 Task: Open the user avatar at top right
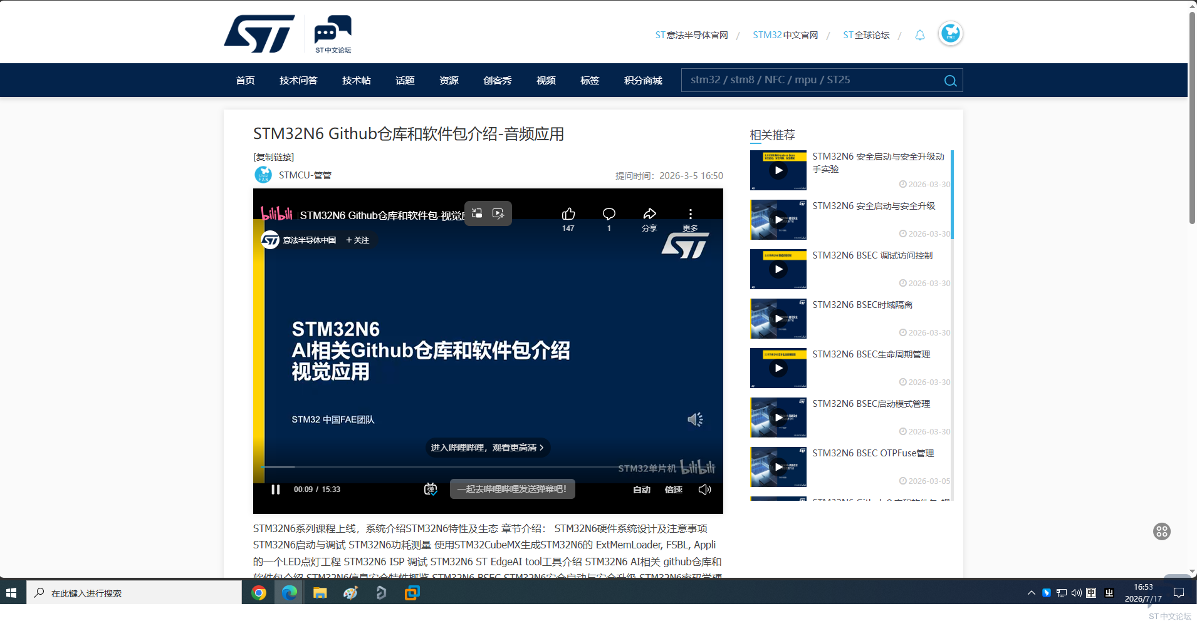(950, 33)
